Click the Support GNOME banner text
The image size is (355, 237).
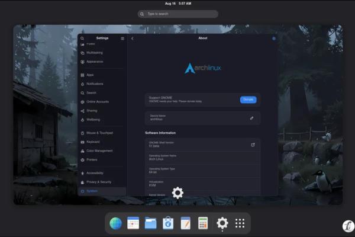pyautogui.click(x=175, y=100)
